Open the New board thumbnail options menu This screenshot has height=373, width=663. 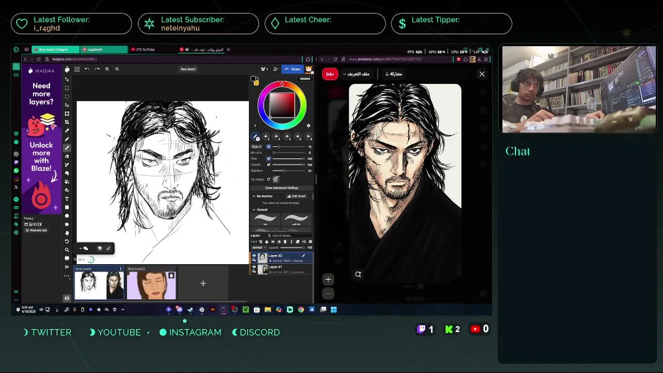121,269
